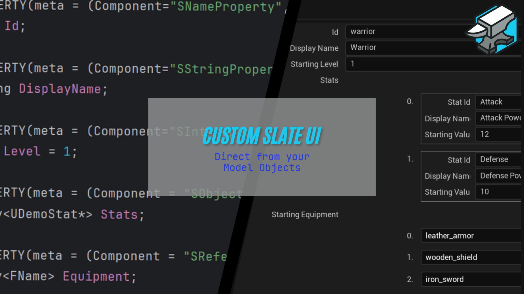The image size is (524, 294).
Task: Click the UDemoStat type in the code
Action: pyautogui.click(x=44, y=214)
